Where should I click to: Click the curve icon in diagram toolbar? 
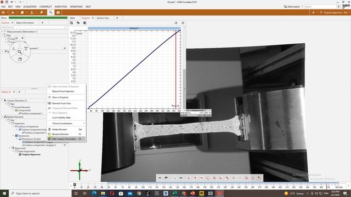coord(78,23)
